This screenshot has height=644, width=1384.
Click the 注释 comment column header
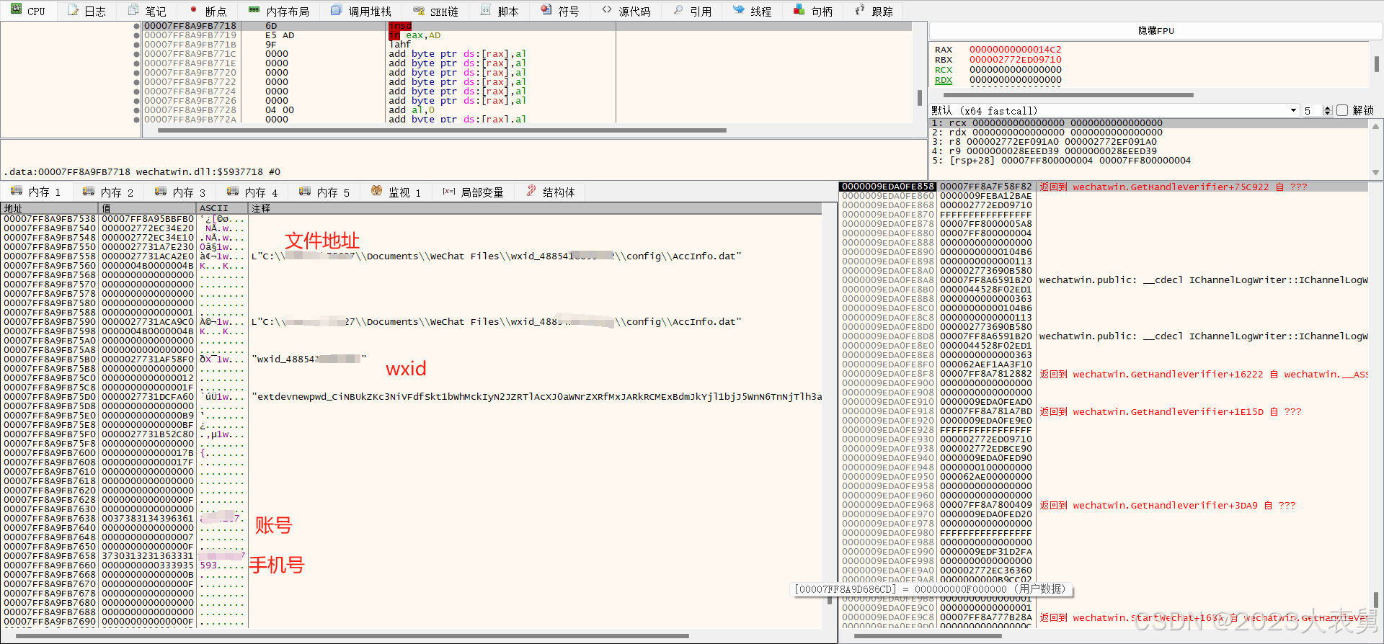click(x=536, y=208)
